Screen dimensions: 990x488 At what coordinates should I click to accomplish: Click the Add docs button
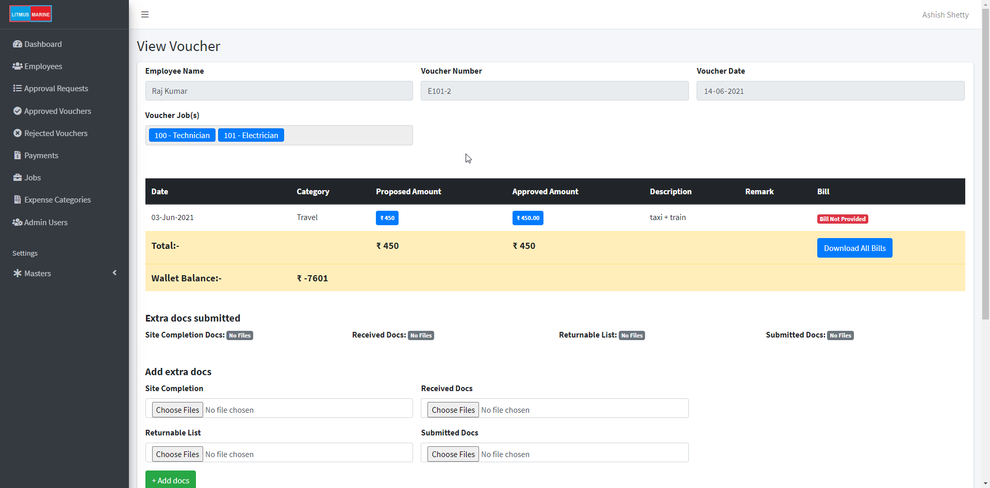click(x=171, y=480)
